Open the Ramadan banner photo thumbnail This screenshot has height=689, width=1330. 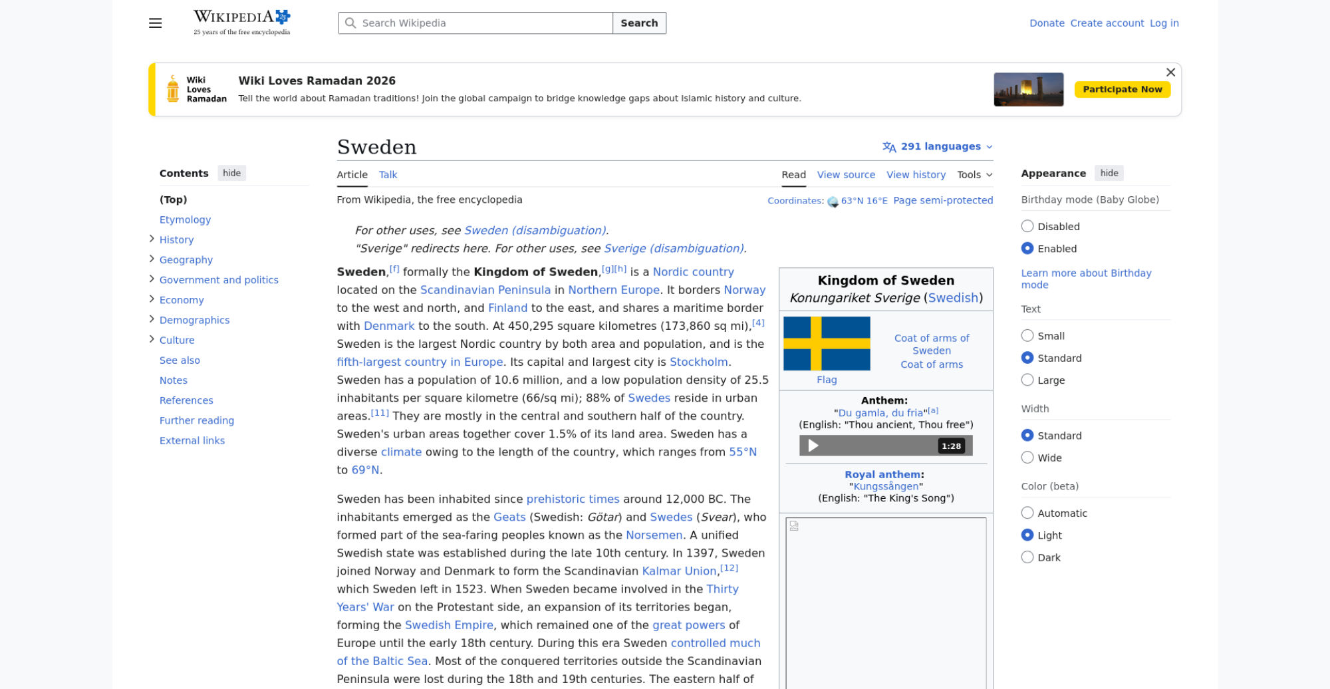pyautogui.click(x=1028, y=89)
